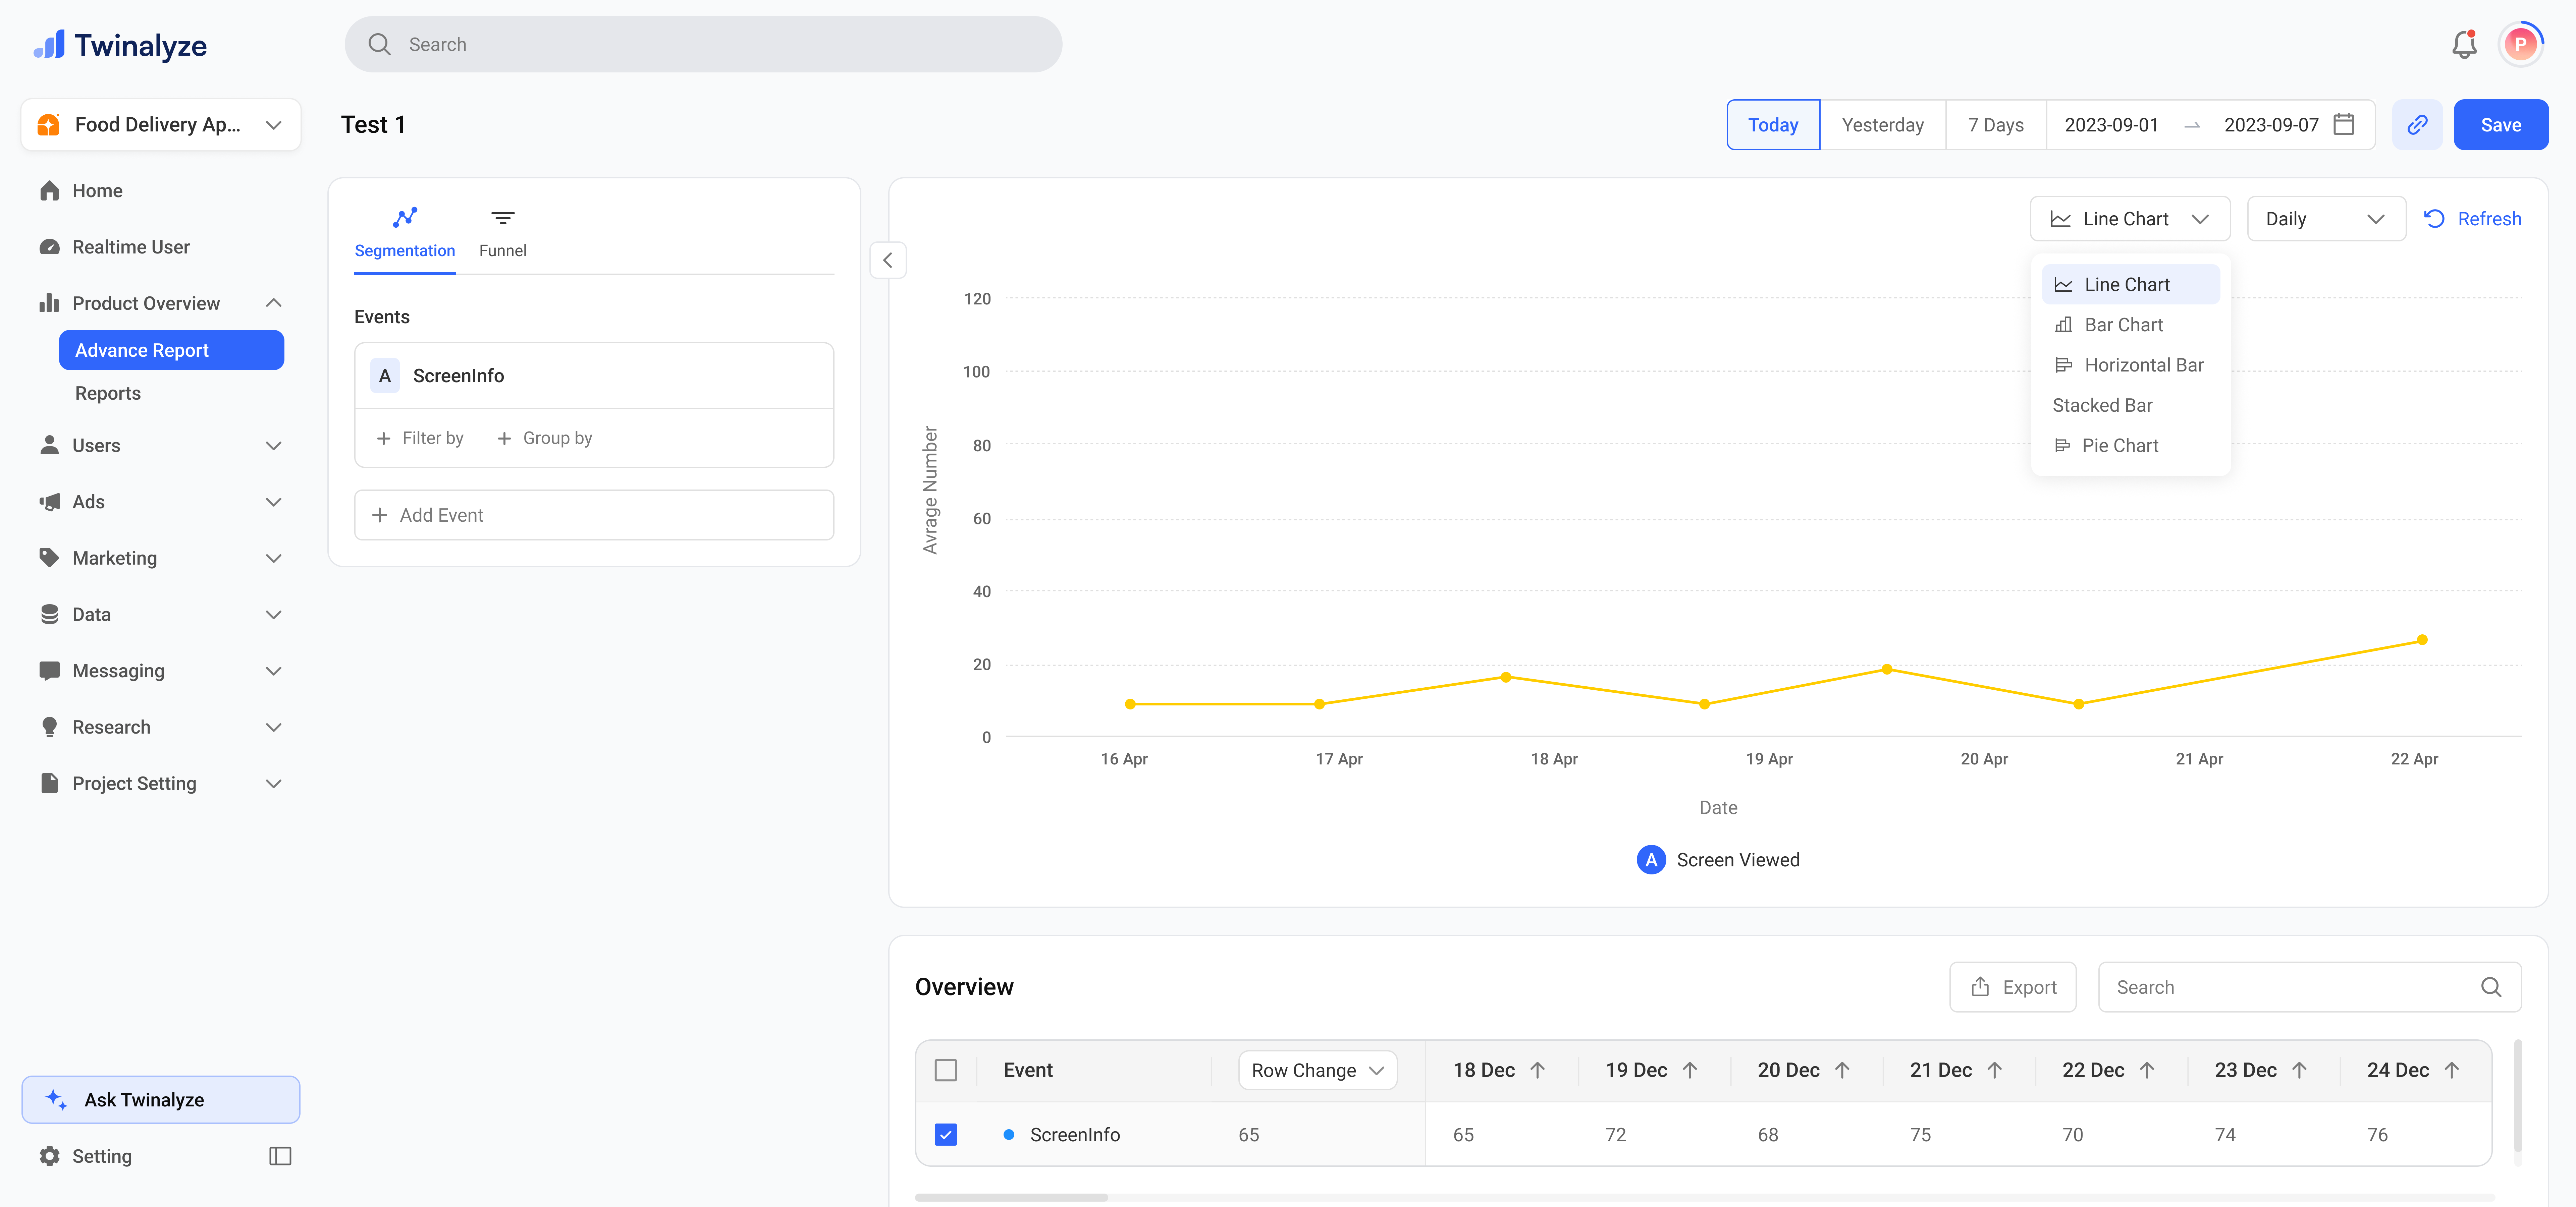Switch to the Segmentation tab

405,234
